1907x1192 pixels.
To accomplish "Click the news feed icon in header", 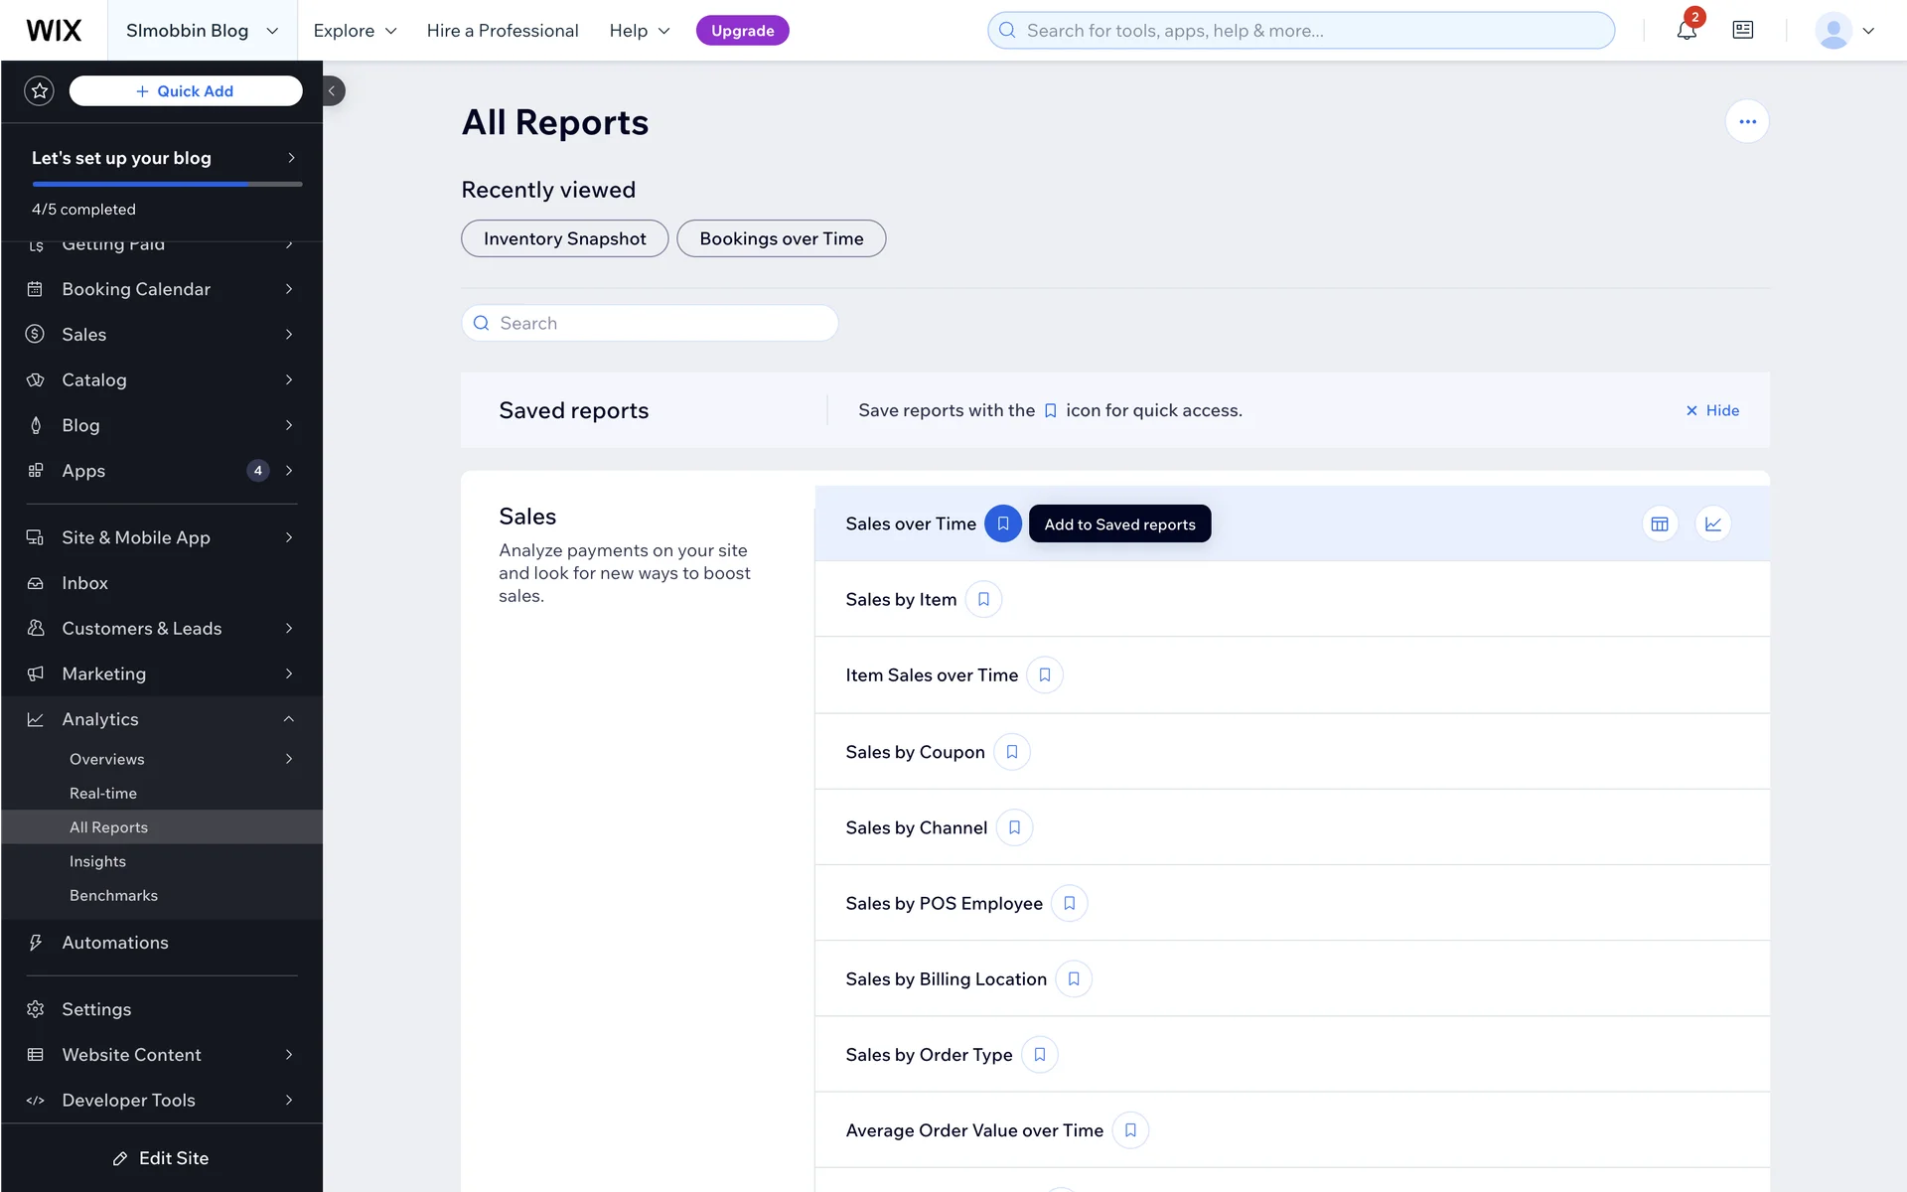I will 1742,31.
